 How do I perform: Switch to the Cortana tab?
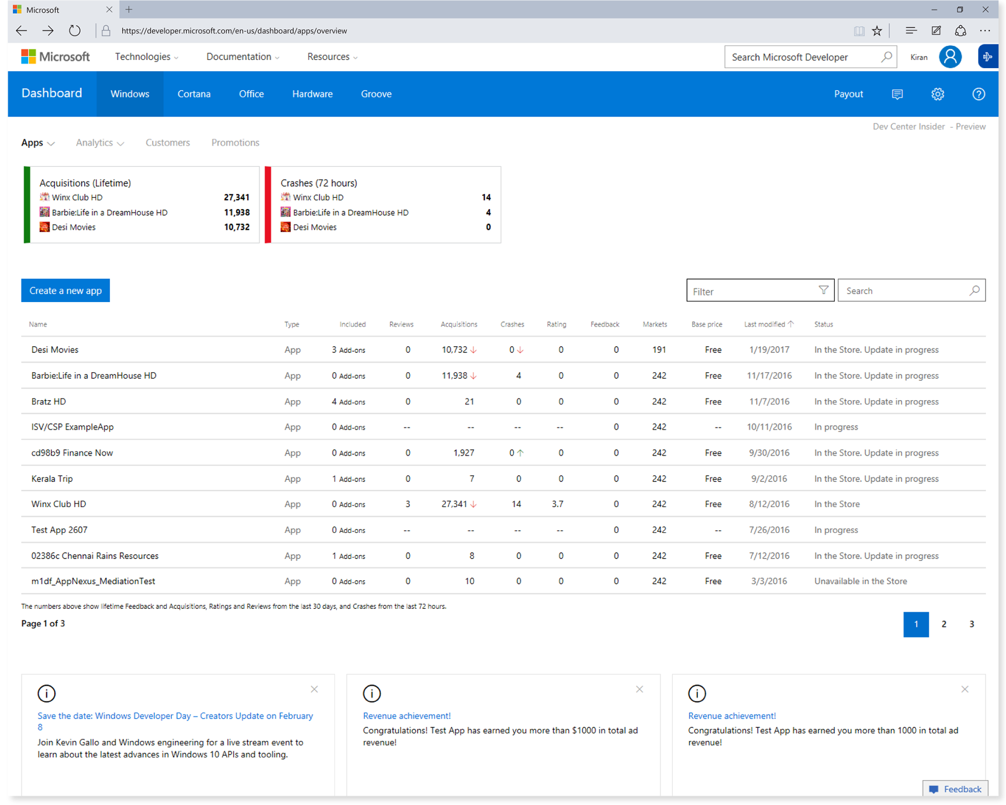(x=194, y=94)
